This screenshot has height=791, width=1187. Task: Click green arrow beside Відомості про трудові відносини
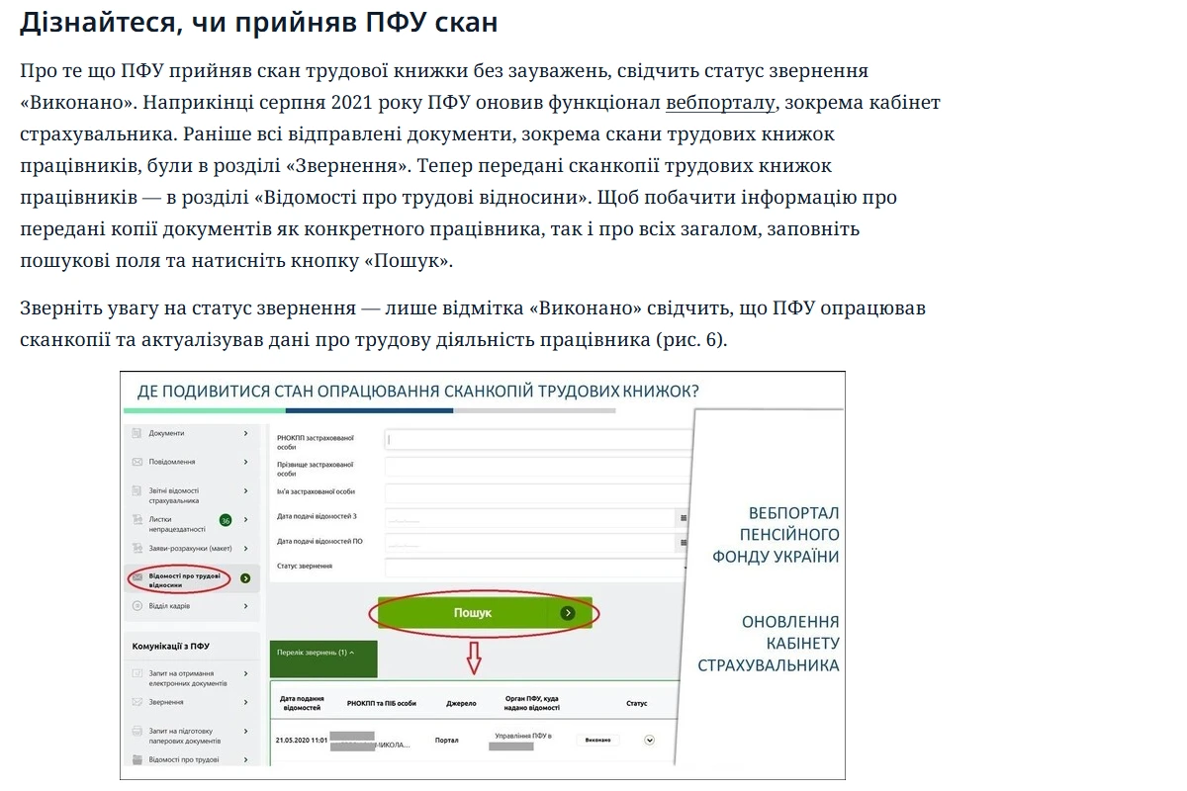245,578
